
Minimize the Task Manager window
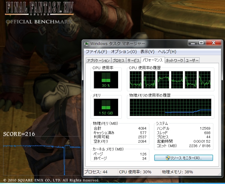(193, 43)
